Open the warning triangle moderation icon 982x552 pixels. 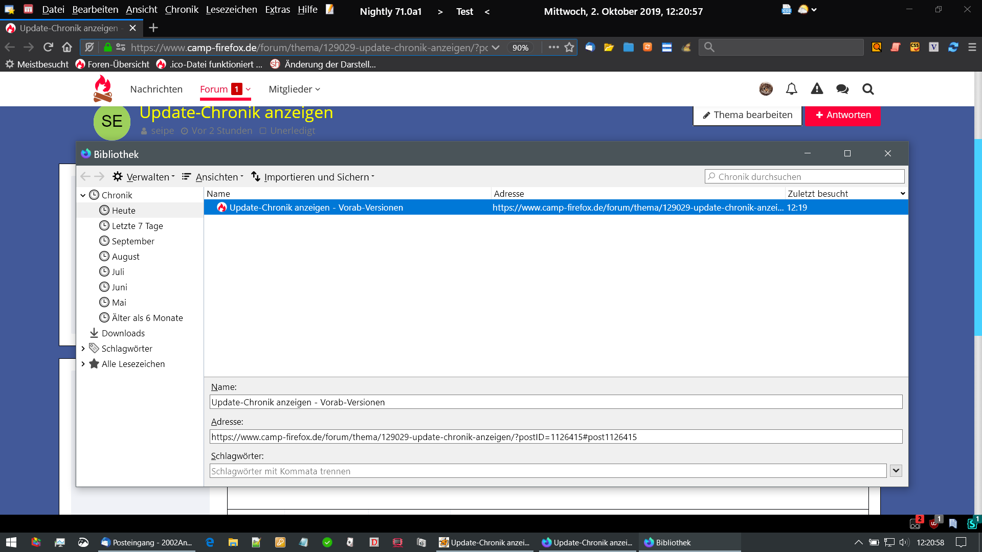pos(817,89)
